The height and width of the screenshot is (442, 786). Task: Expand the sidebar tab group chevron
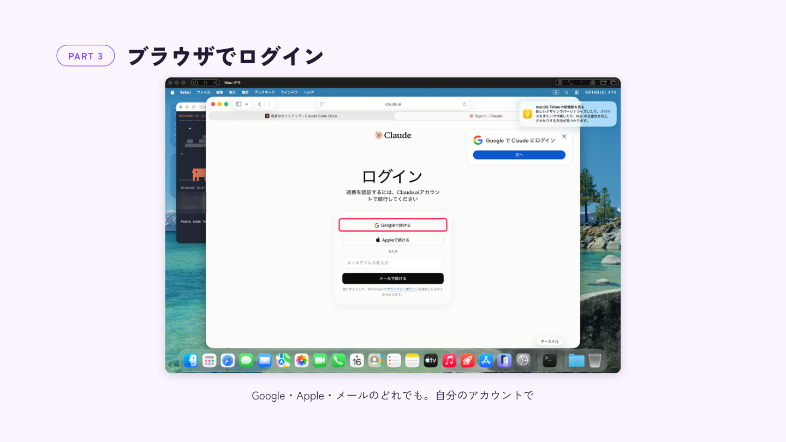(247, 104)
